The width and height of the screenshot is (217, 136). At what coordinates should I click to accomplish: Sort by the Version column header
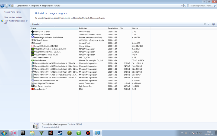coord(141,28)
